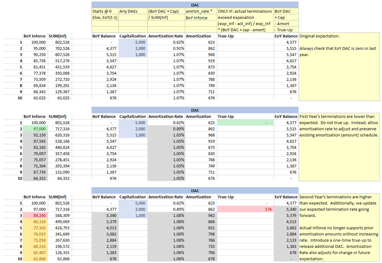Click the 620,316 SUM(Inf) cell
The image size is (382, 263).
pyautogui.click(x=60, y=135)
